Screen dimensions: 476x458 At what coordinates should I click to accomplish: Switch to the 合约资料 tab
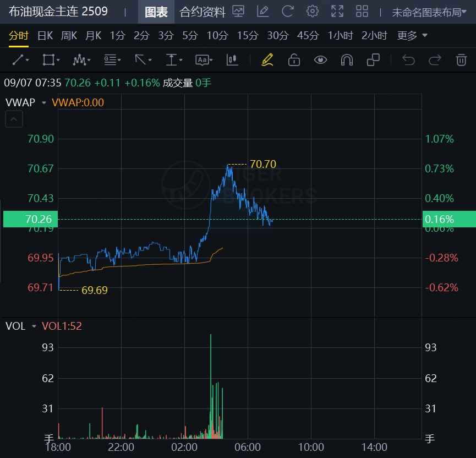[x=203, y=12]
